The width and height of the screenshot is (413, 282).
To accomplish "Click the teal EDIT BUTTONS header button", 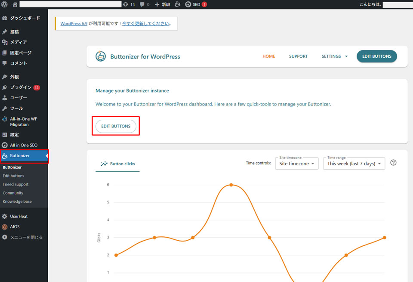I will [x=376, y=56].
